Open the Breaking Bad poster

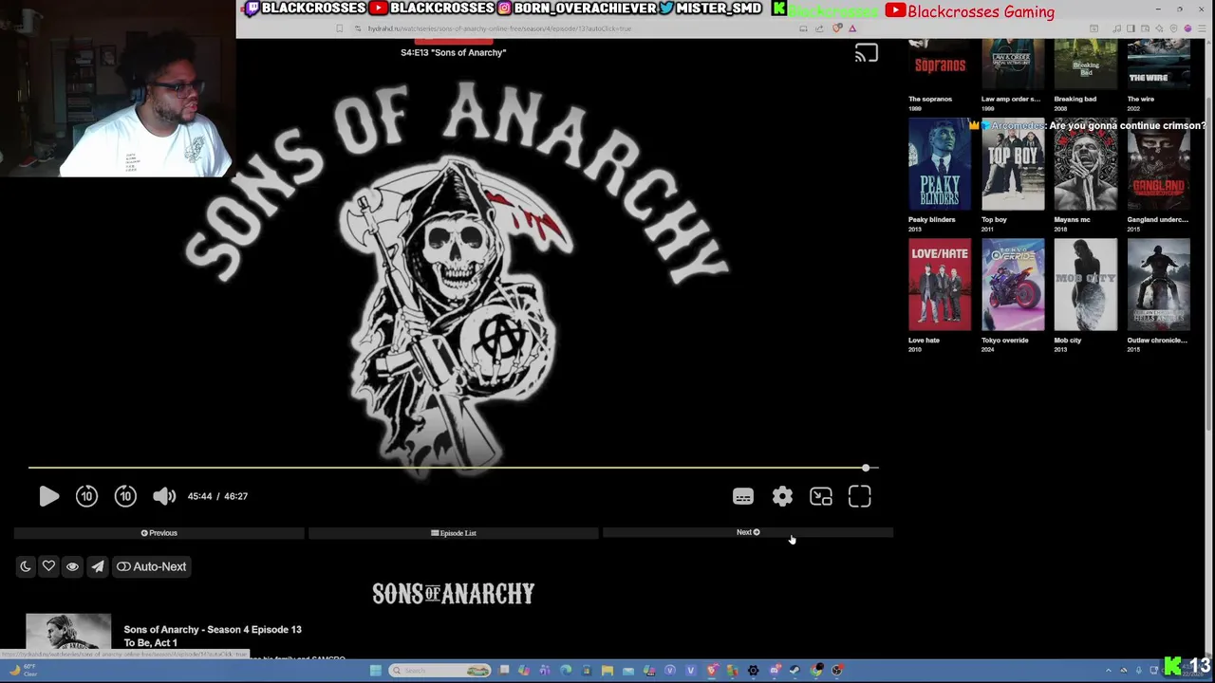pos(1086,65)
